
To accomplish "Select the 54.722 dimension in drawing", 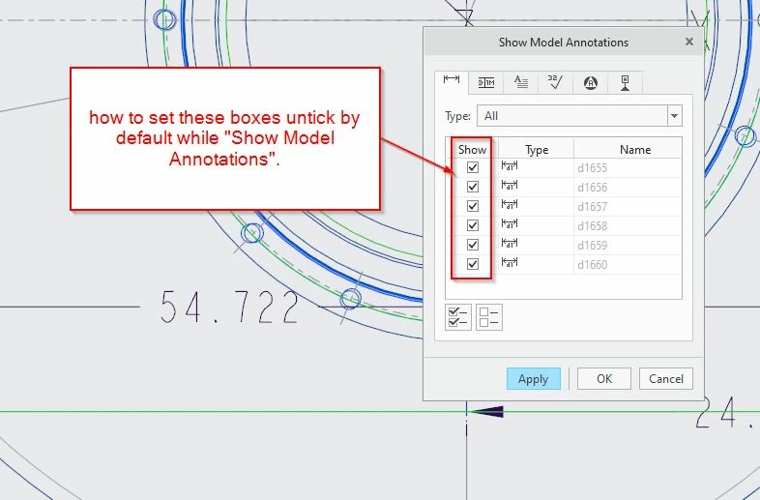I will coord(229,307).
